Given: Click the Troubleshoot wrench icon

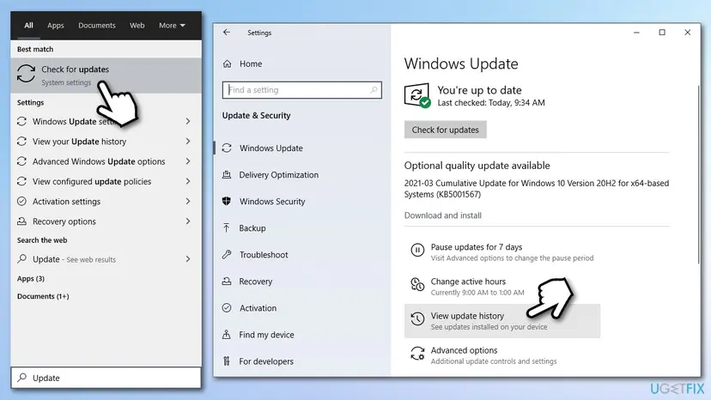Looking at the screenshot, I should pyautogui.click(x=227, y=254).
